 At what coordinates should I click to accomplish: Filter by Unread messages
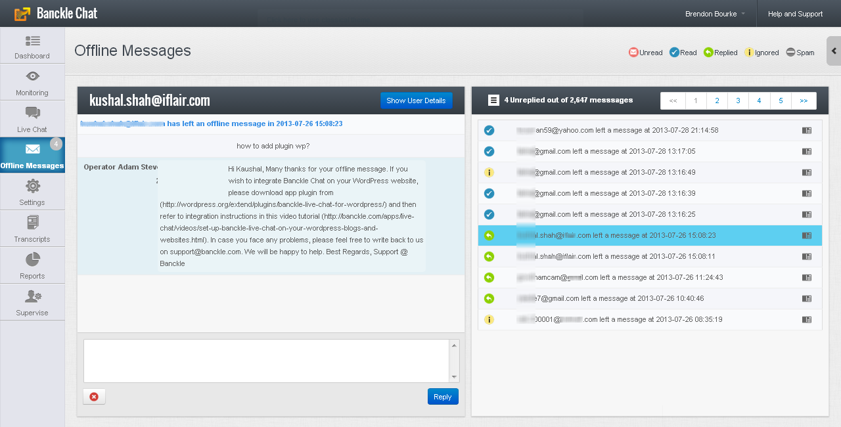[x=645, y=53]
